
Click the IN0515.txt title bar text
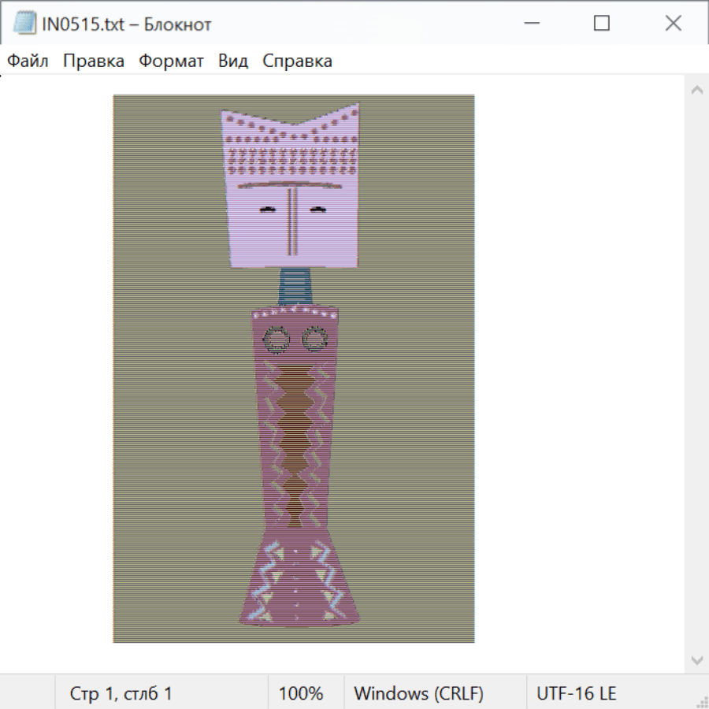tap(128, 24)
